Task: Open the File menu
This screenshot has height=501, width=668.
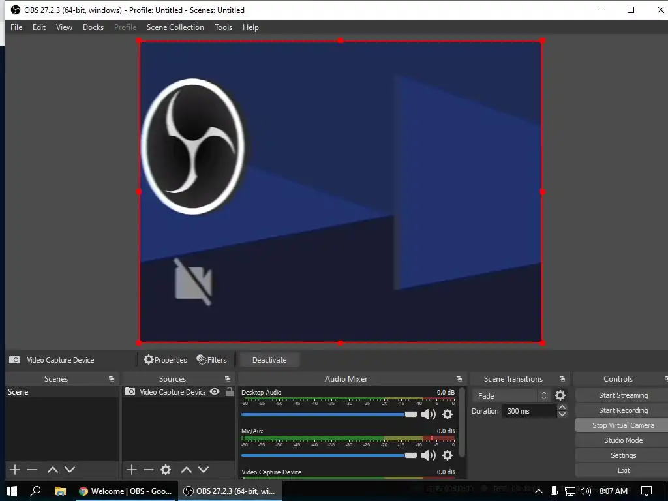Action: pyautogui.click(x=16, y=27)
